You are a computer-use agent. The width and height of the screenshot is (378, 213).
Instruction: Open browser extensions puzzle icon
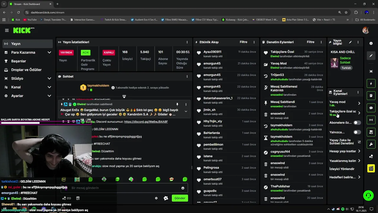(356, 12)
